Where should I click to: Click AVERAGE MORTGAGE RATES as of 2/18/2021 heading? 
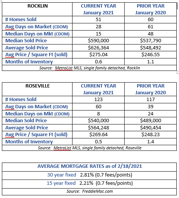[89, 166]
